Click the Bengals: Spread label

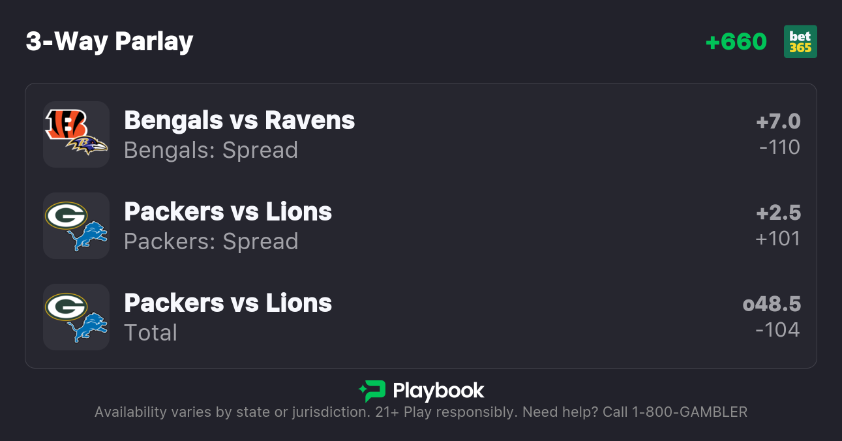[211, 150]
